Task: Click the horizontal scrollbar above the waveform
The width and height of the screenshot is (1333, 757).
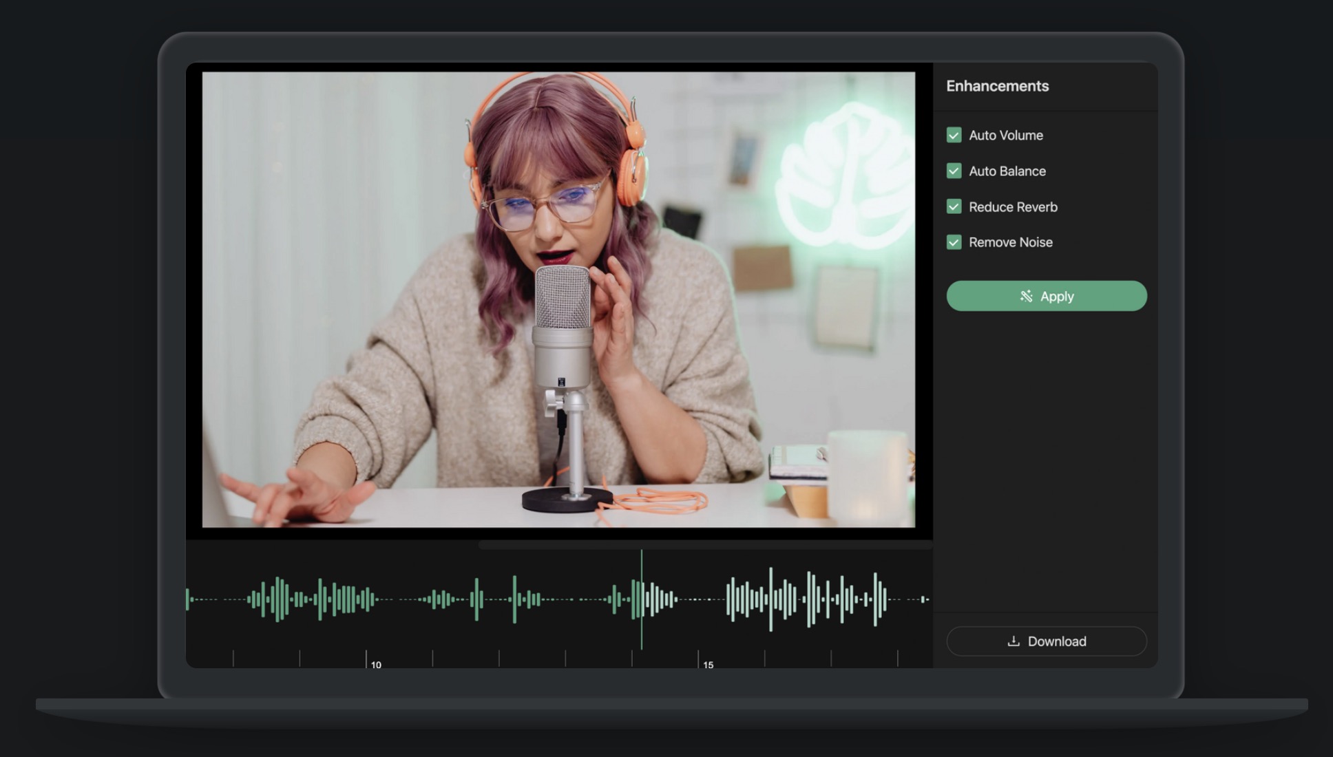Action: pos(704,545)
